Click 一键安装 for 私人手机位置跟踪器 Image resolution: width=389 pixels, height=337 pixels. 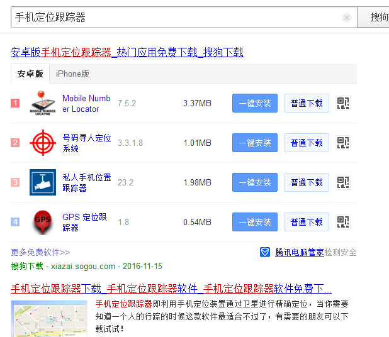click(x=255, y=182)
